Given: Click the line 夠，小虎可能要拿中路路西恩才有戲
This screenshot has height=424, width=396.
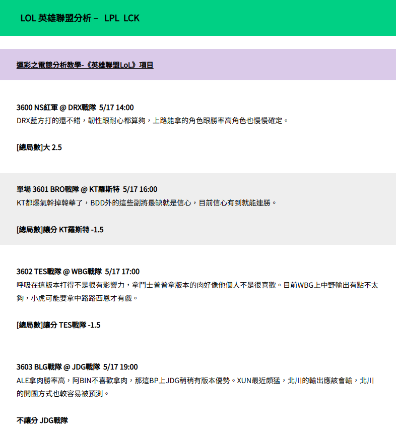Looking at the screenshot, I should coord(77,298).
